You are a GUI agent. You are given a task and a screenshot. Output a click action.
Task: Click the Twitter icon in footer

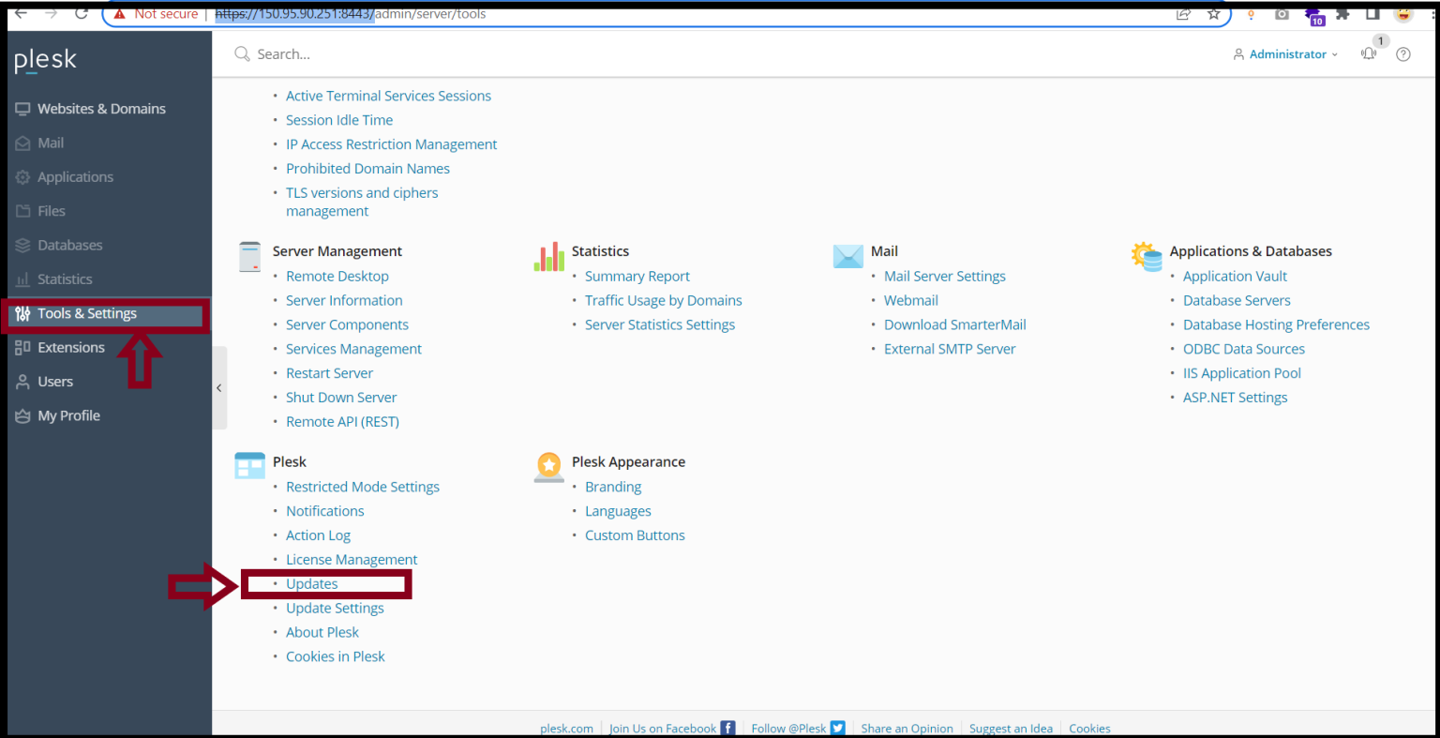[x=838, y=728]
